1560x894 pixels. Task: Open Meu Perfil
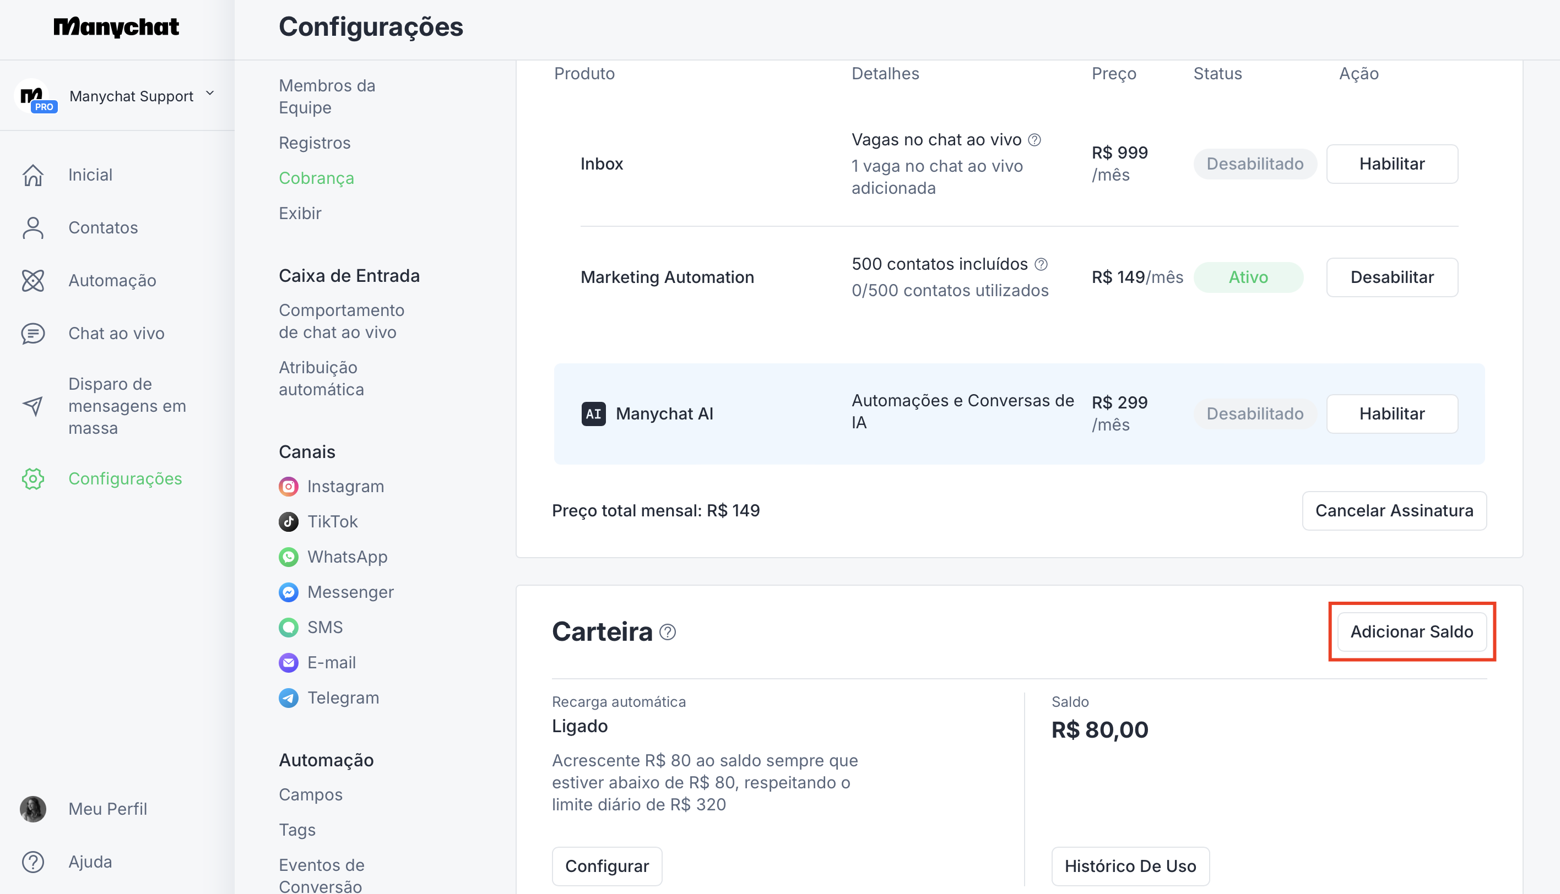[x=108, y=809]
